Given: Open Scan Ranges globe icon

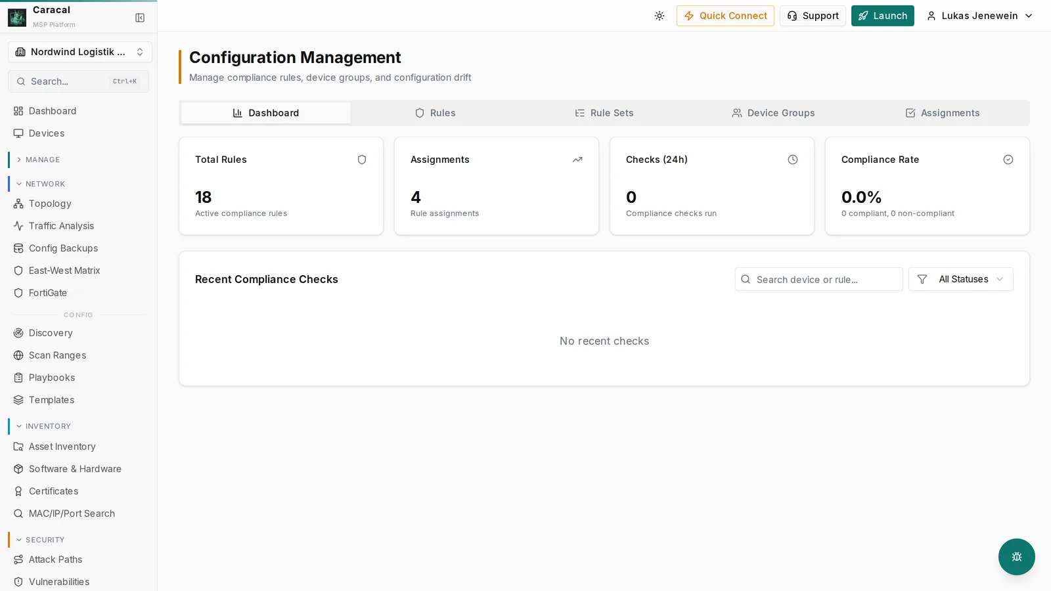Looking at the screenshot, I should click(18, 355).
